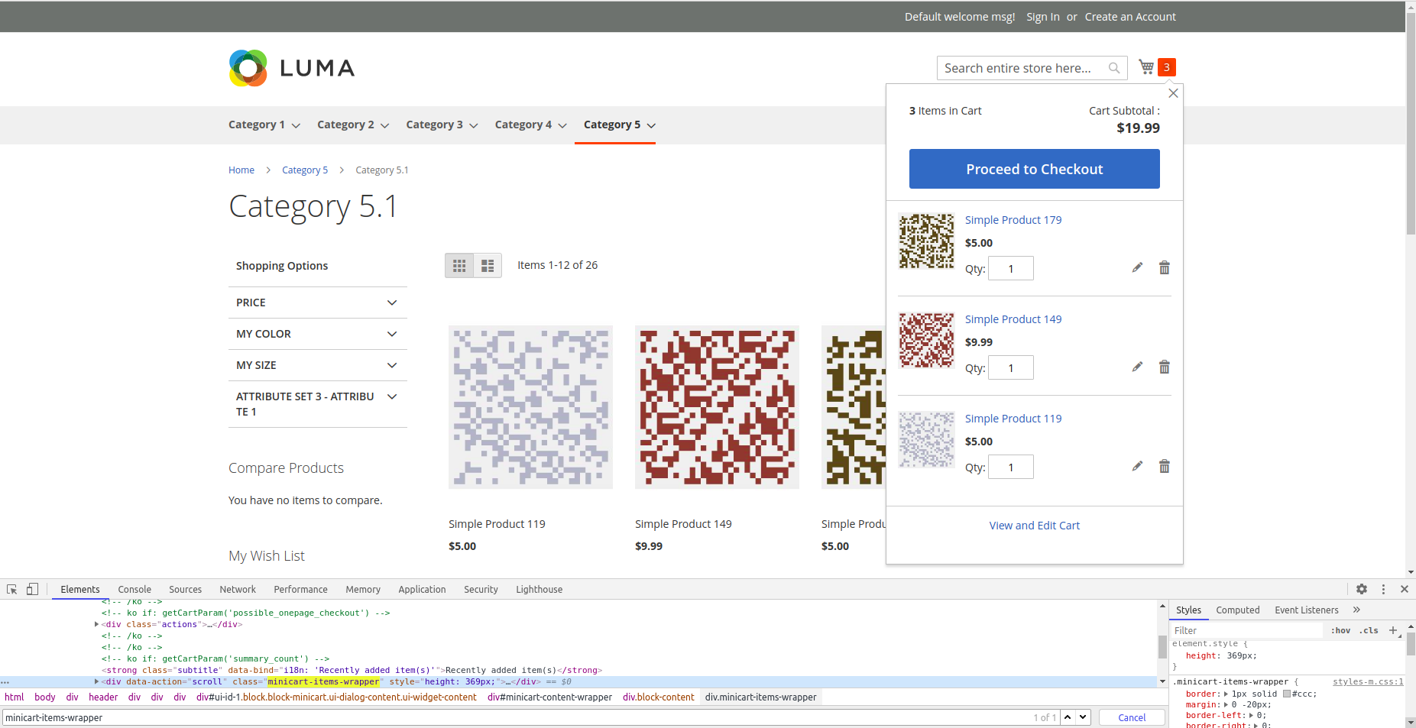Open the shopping cart icon
Viewport: 1416px width, 728px height.
pyautogui.click(x=1146, y=67)
